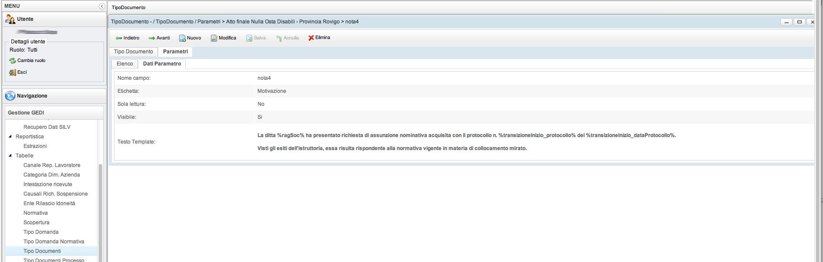The image size is (823, 262).
Task: Click the Esci logout icon
Action: 13,72
